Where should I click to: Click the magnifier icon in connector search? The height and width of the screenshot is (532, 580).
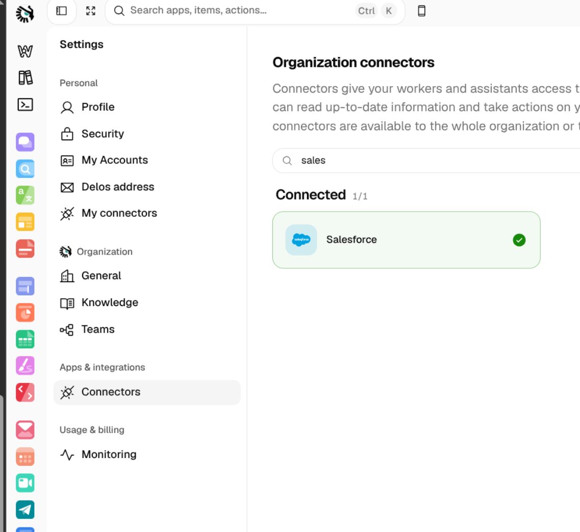pos(287,161)
